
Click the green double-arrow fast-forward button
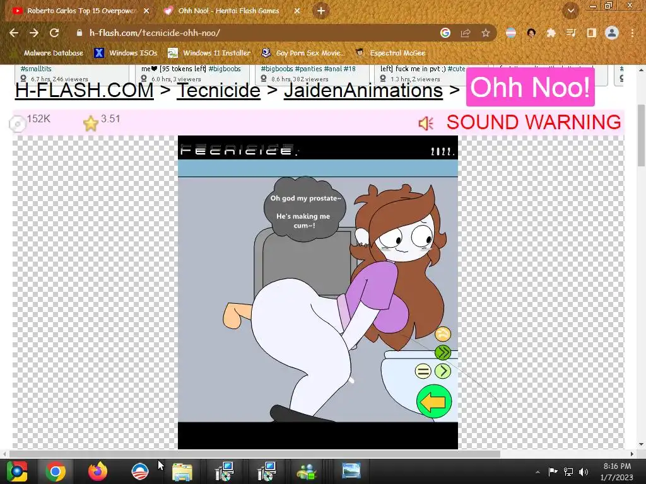coord(443,352)
